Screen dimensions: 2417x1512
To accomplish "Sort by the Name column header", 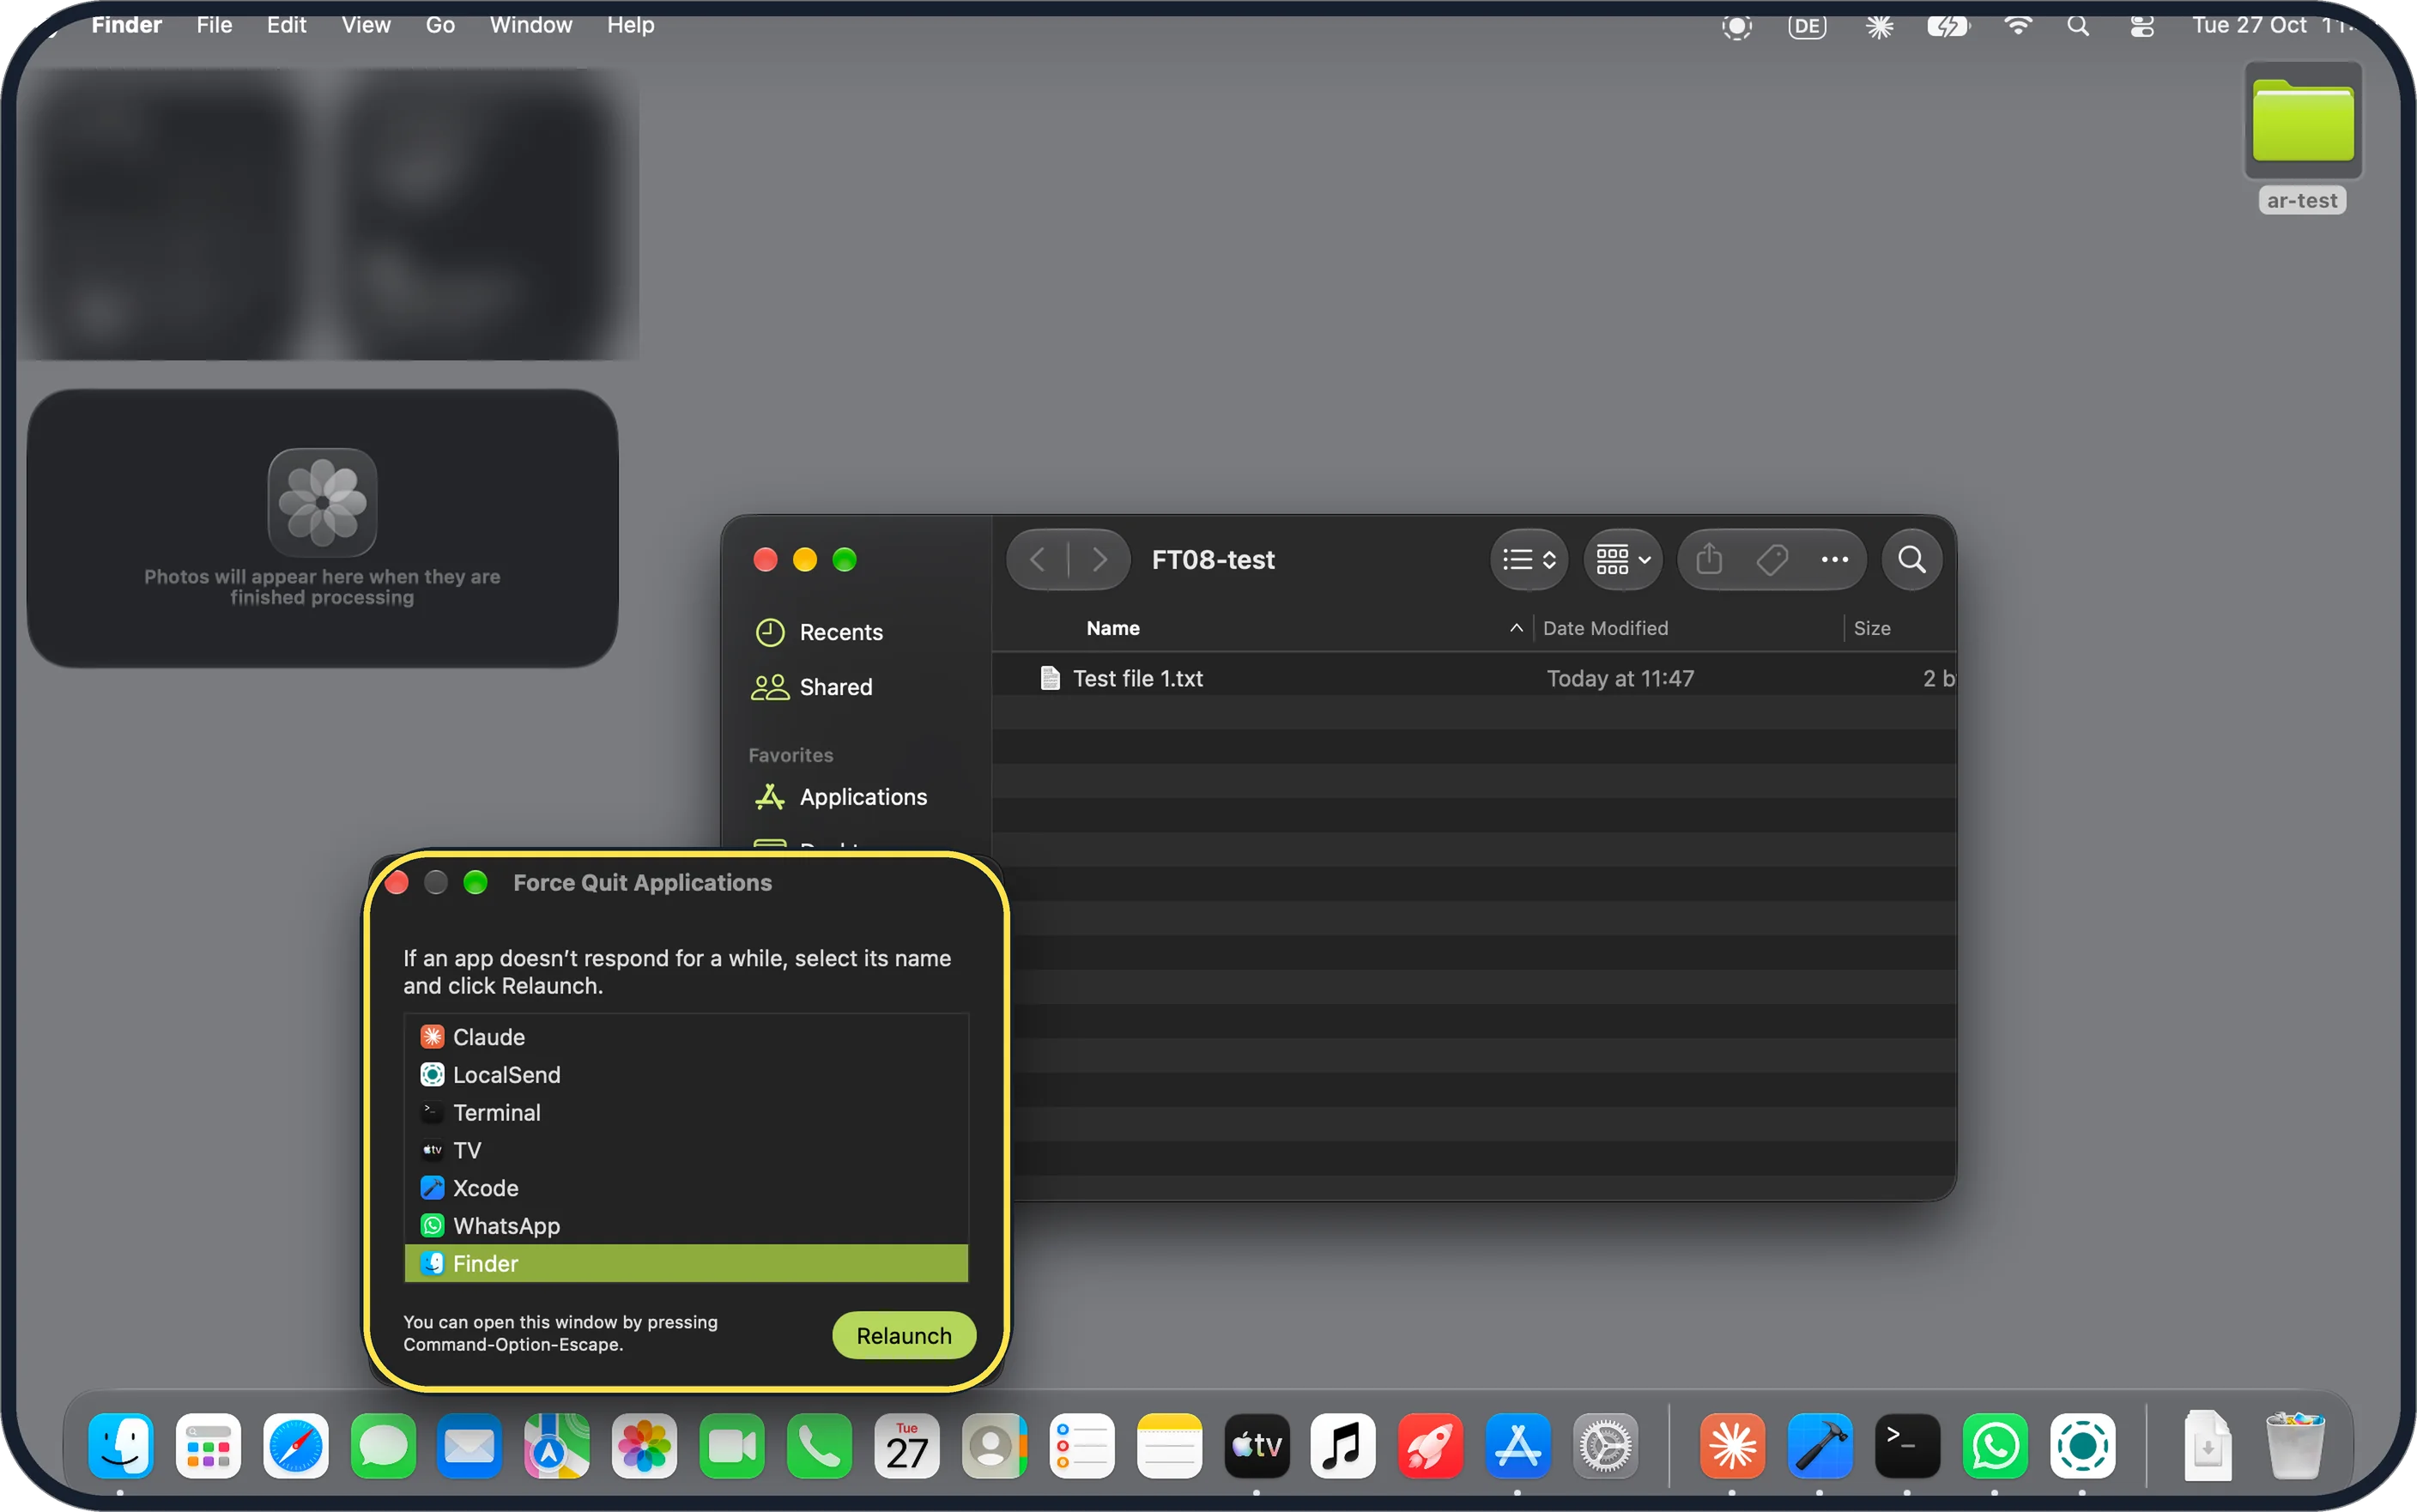I will point(1112,628).
